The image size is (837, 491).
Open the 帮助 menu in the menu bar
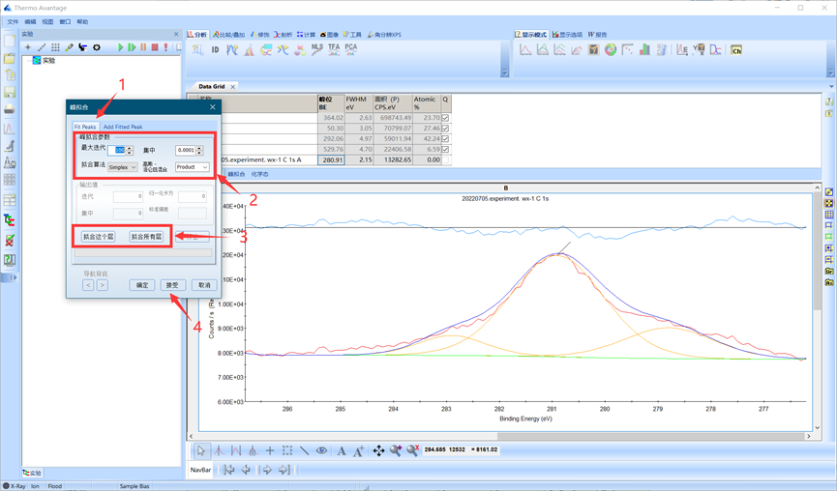82,21
